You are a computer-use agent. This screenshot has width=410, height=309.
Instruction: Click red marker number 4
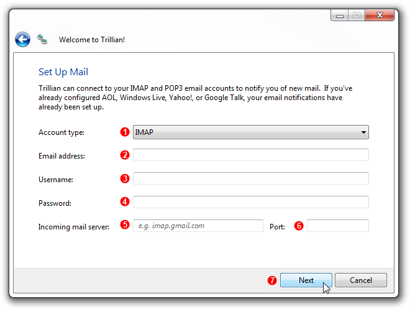[x=125, y=201]
